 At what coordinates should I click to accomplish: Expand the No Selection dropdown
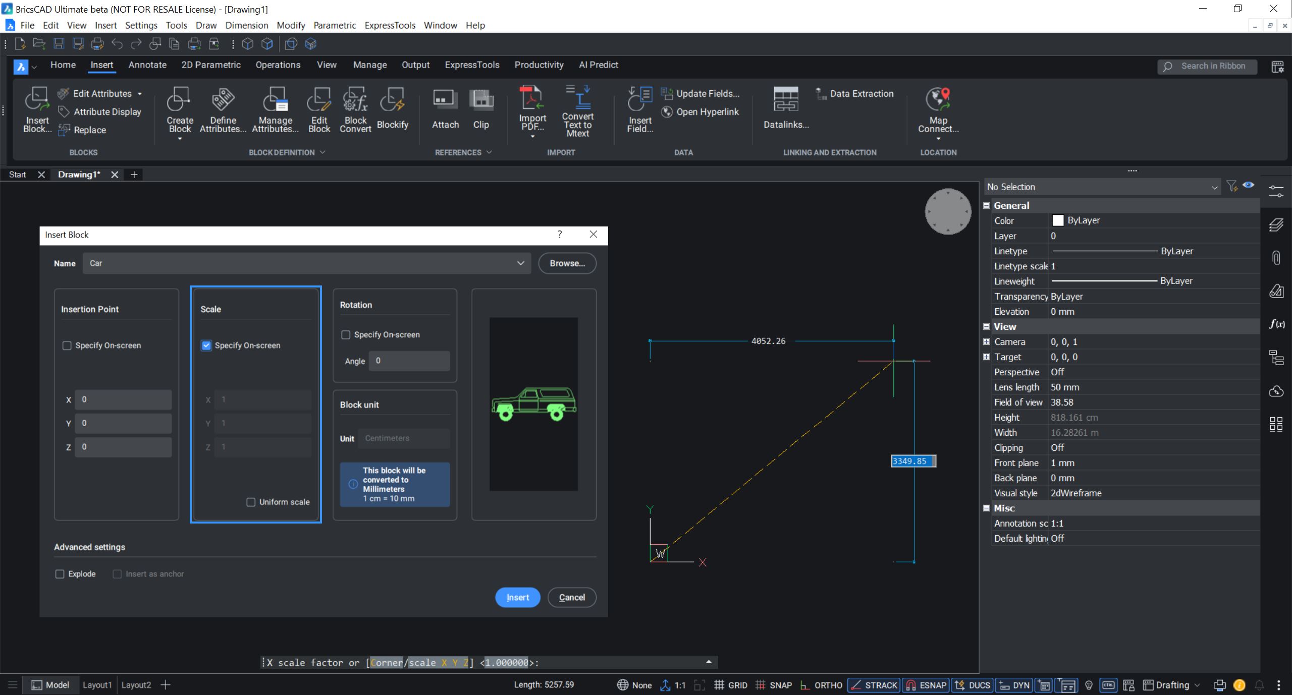click(1214, 187)
